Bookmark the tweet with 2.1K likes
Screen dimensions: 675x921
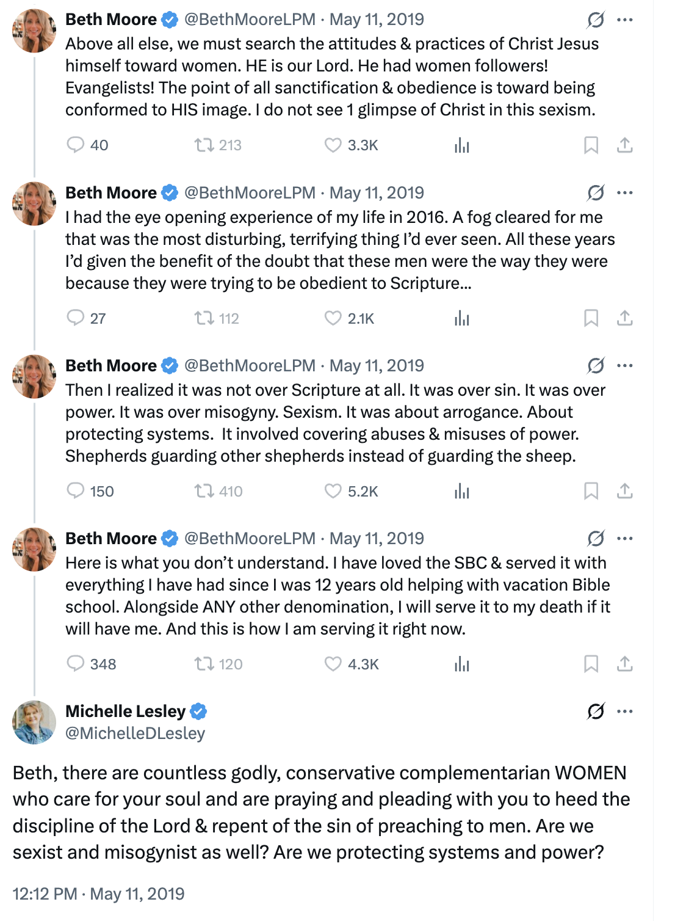point(591,318)
